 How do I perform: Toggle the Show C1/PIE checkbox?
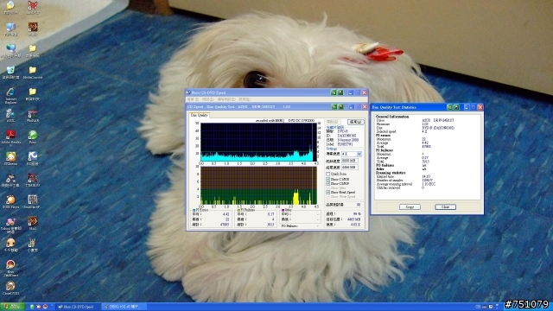[x=328, y=180]
